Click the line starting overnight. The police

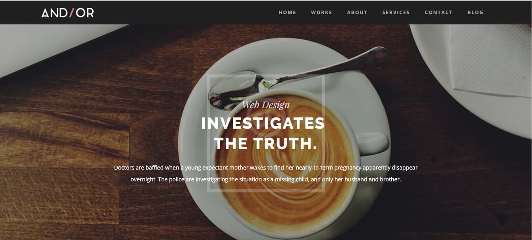point(266,179)
